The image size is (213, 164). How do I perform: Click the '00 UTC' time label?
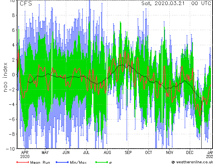[201, 3]
